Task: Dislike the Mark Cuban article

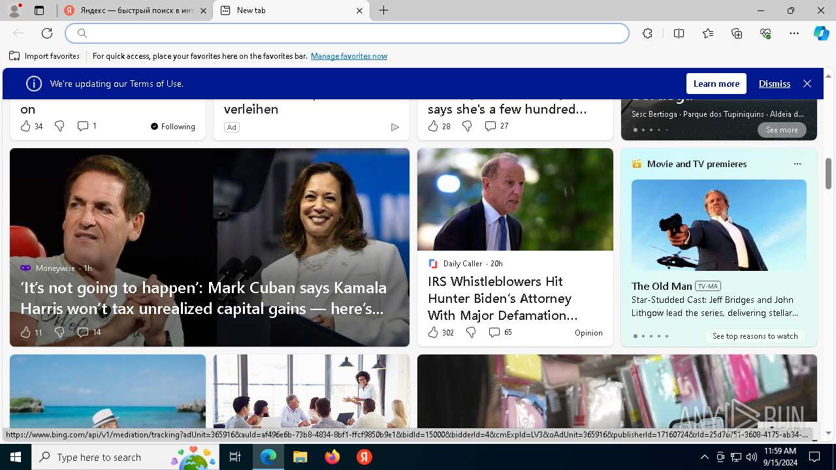Action: pyautogui.click(x=59, y=332)
